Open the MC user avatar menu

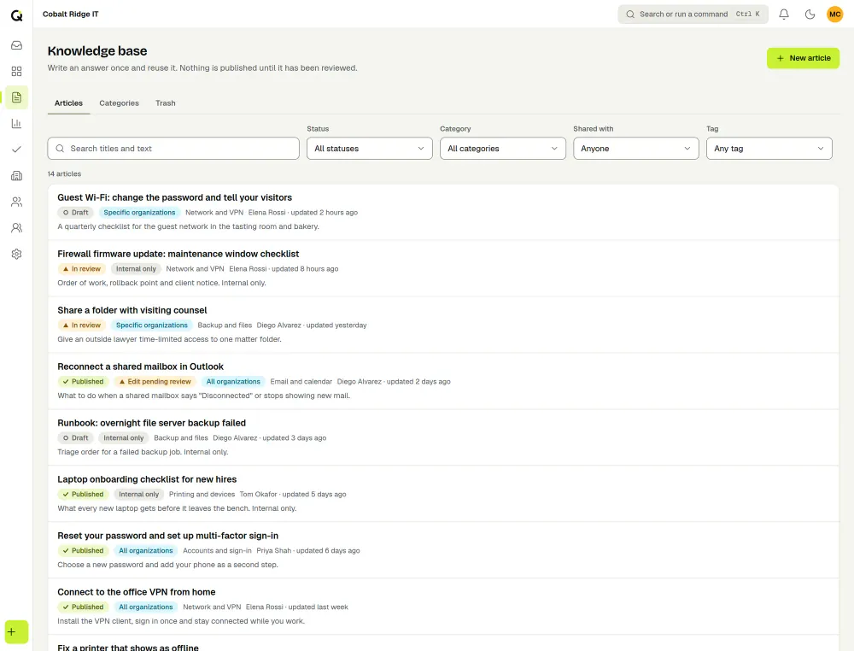[x=835, y=15]
